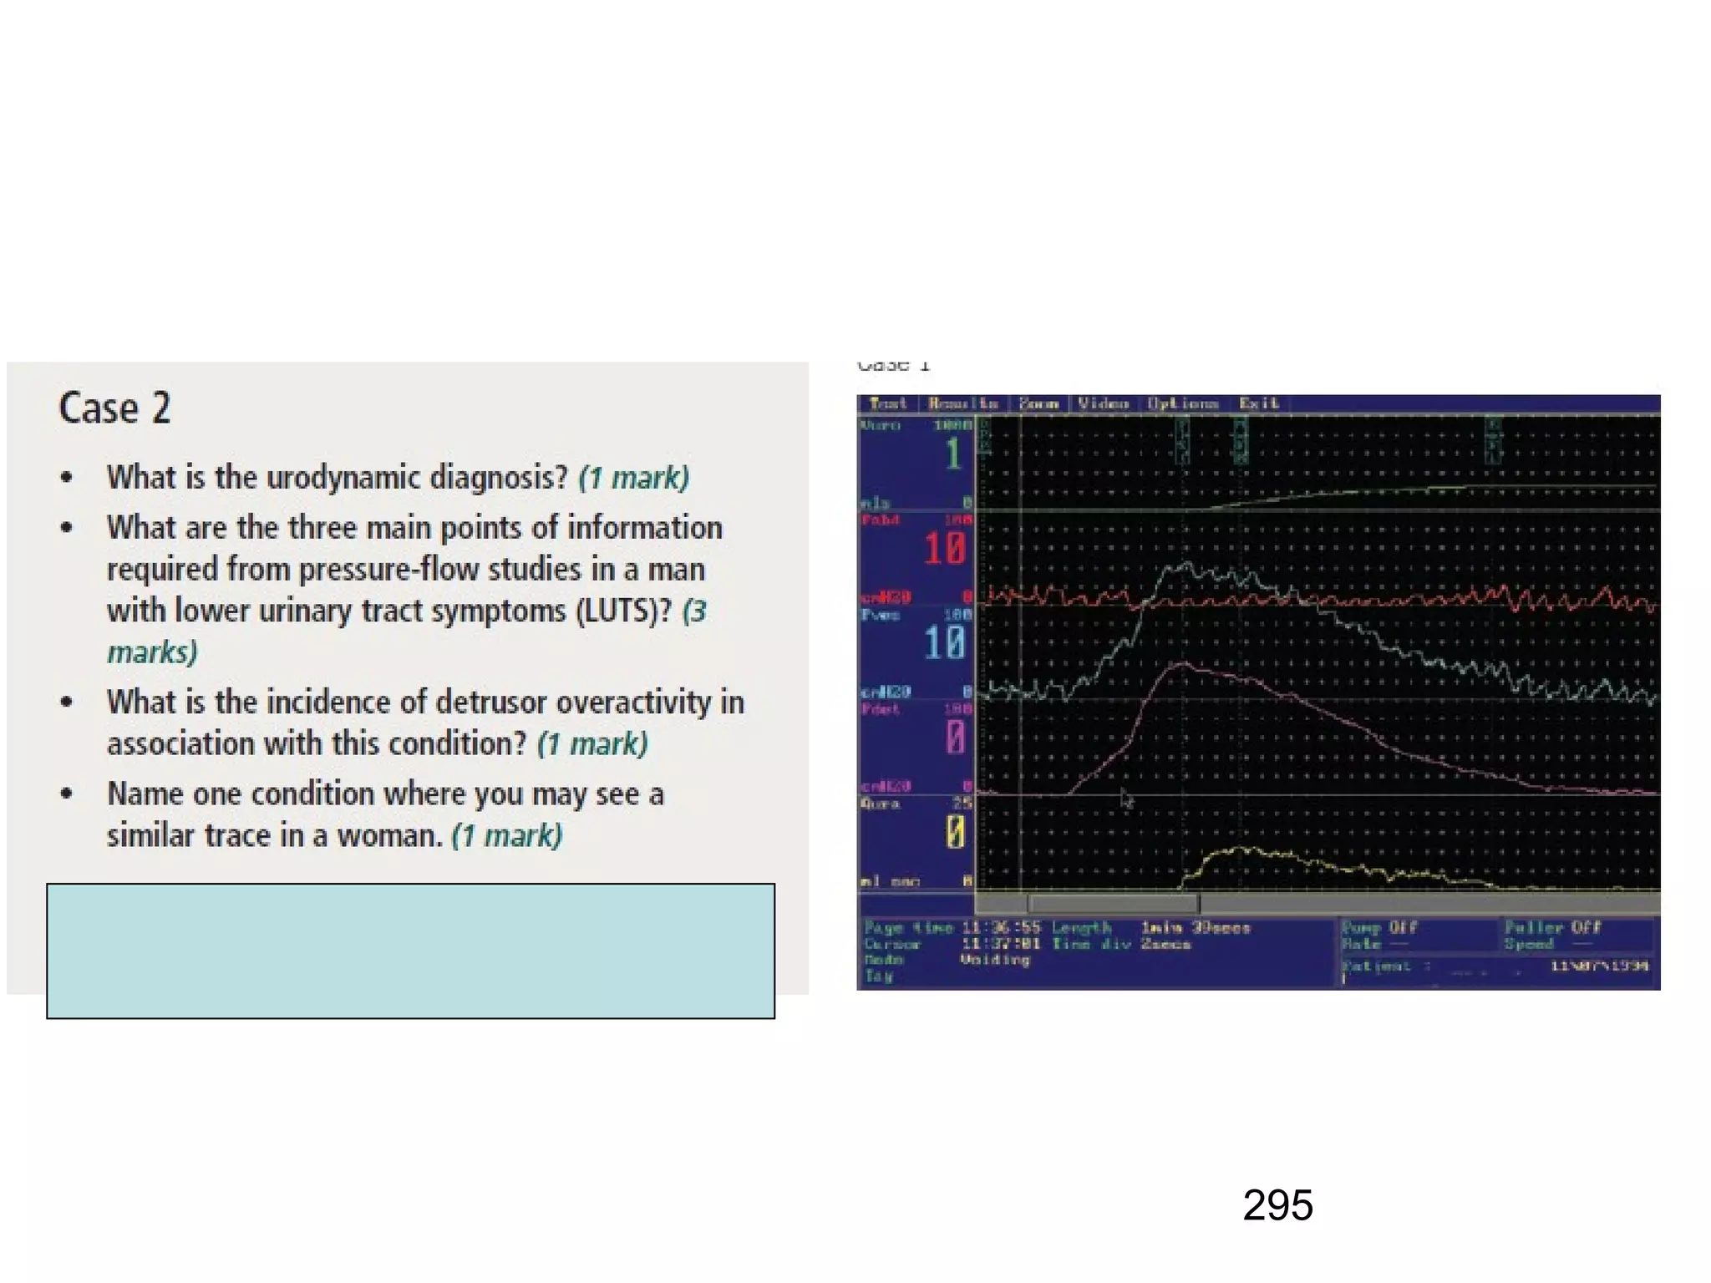This screenshot has height=1283, width=1711.
Task: Open the Options menu
Action: click(1182, 403)
